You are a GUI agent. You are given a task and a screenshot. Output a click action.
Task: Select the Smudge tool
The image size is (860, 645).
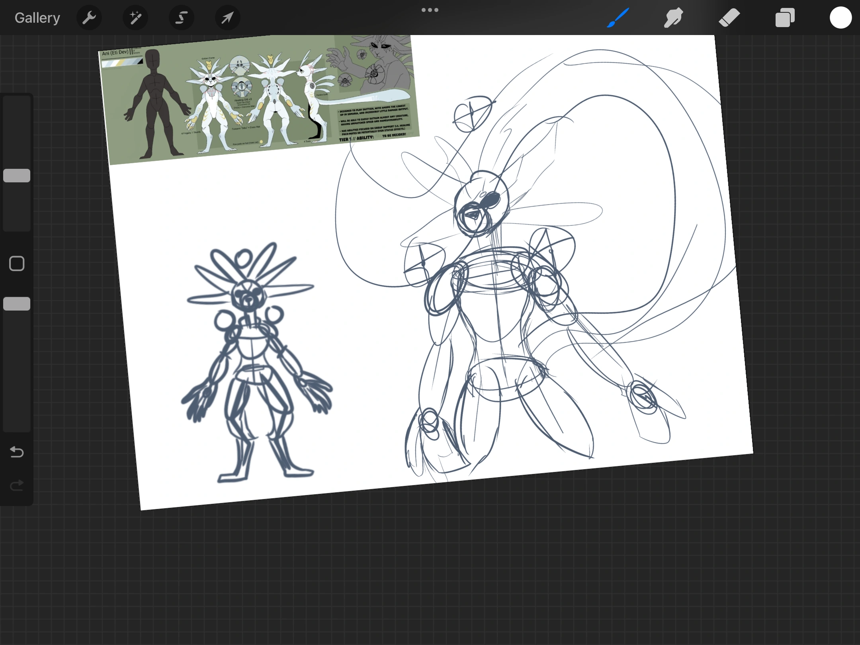(x=673, y=18)
